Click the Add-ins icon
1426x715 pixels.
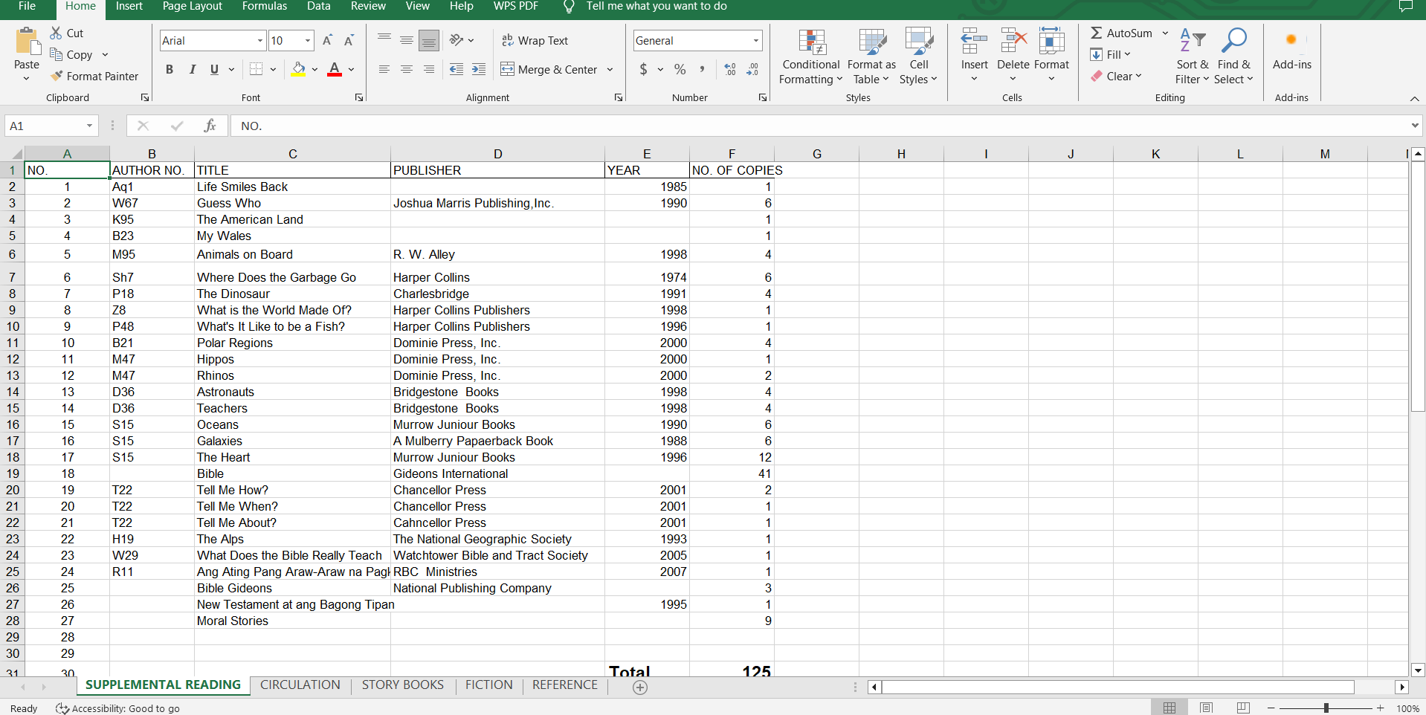click(1292, 41)
